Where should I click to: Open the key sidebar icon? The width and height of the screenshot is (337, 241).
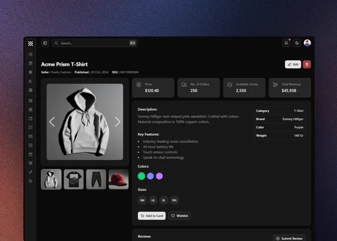(x=31, y=172)
